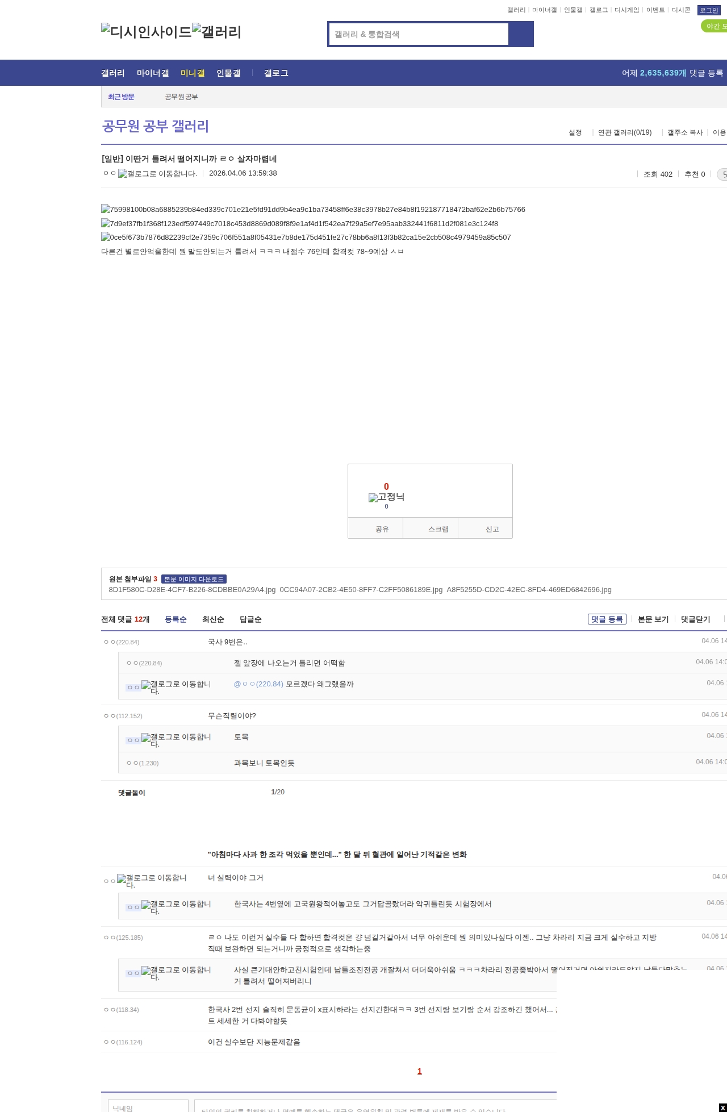Click the '@ㅇㅇ(220.84)' mention link
Screen dimensions: 727x1112
click(x=258, y=684)
